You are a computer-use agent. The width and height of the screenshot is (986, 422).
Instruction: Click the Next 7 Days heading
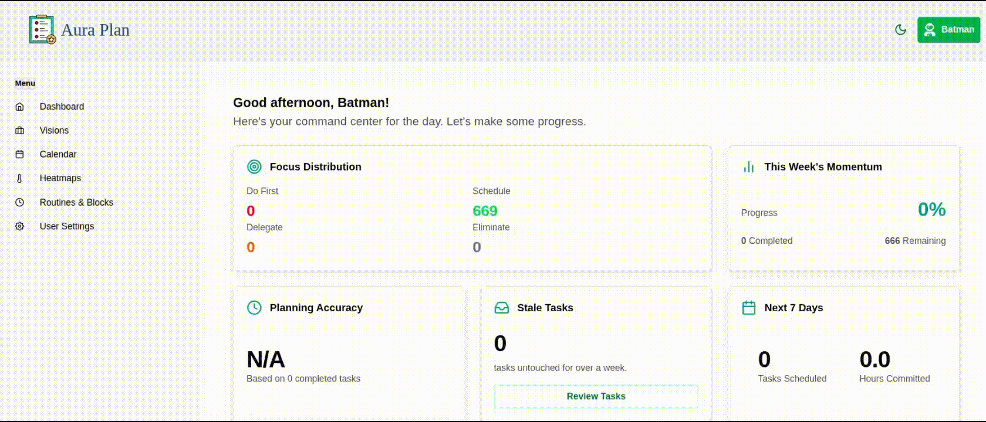click(793, 308)
